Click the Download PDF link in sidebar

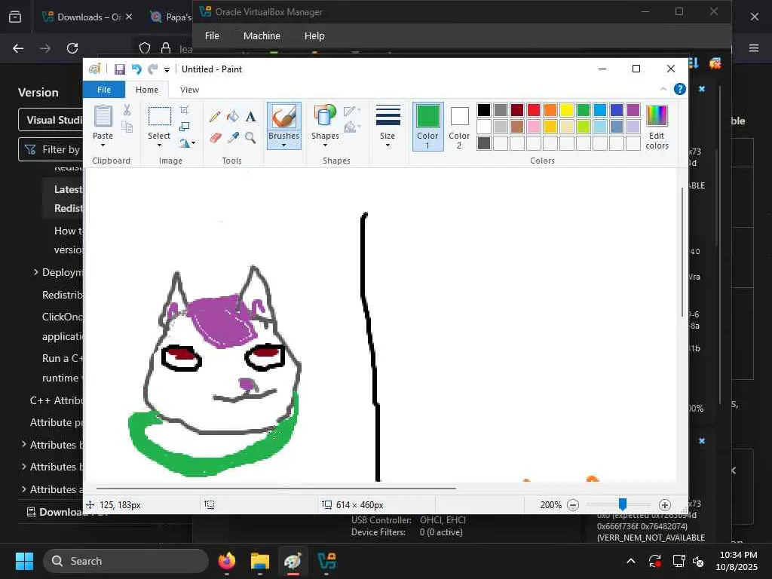67,512
